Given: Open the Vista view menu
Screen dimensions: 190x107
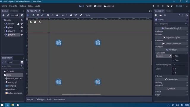Looking at the screenshot, I should coord(88,15).
